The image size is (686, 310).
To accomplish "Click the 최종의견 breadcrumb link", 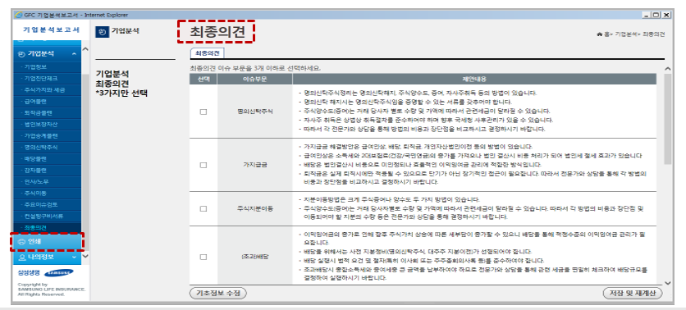I will [x=654, y=34].
